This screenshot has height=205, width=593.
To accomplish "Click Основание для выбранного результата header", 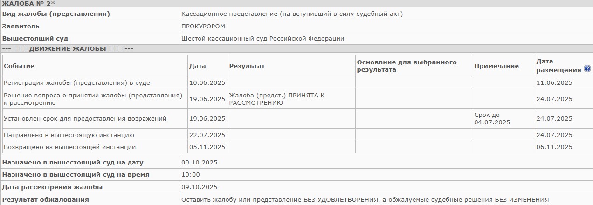I will coord(407,66).
